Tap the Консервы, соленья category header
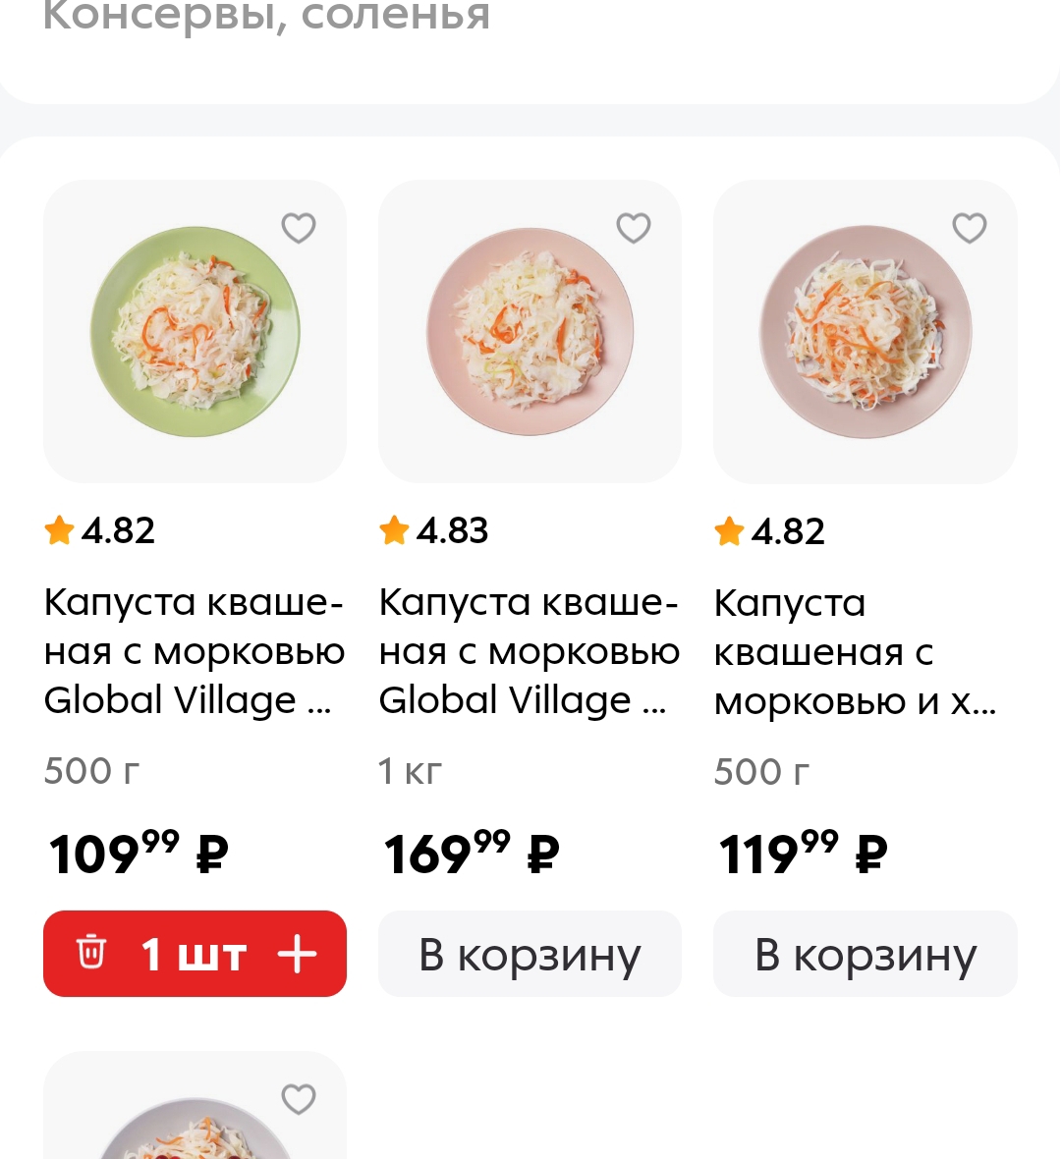1061x1159 pixels. click(266, 15)
